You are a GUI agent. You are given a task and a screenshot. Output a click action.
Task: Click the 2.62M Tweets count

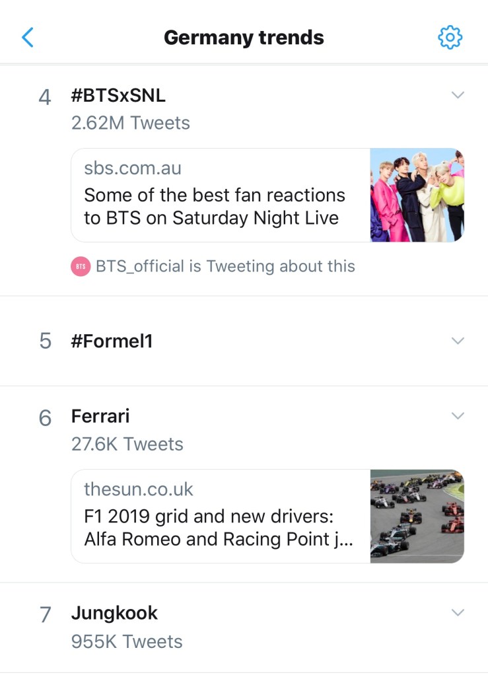click(x=131, y=123)
